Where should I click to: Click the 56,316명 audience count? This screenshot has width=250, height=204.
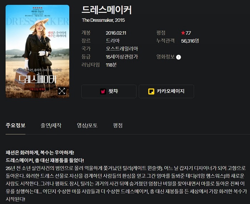pos(190,41)
